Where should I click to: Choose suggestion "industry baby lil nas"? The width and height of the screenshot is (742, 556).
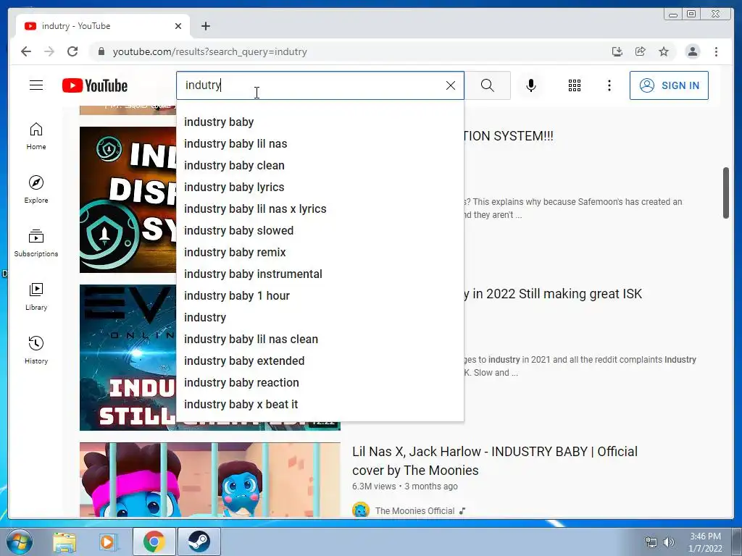320,144
